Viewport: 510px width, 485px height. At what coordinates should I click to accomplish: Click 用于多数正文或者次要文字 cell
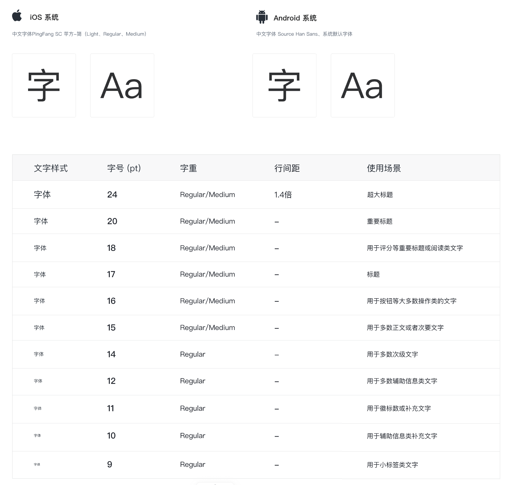coord(405,328)
